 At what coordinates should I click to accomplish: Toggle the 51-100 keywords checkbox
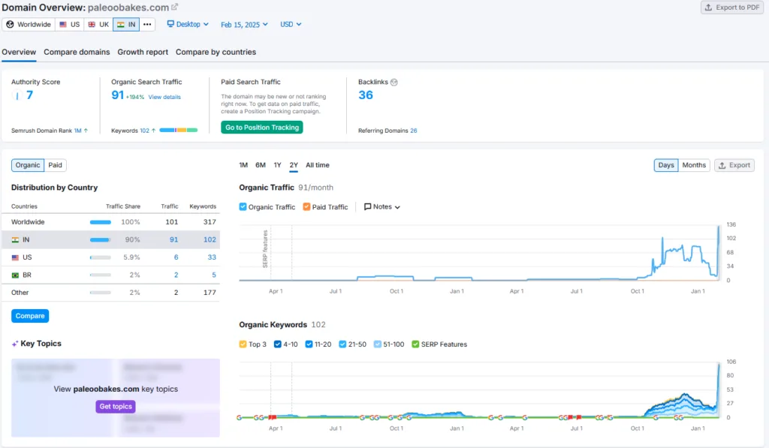pyautogui.click(x=377, y=344)
